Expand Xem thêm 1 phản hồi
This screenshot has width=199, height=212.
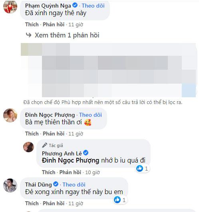click(67, 35)
